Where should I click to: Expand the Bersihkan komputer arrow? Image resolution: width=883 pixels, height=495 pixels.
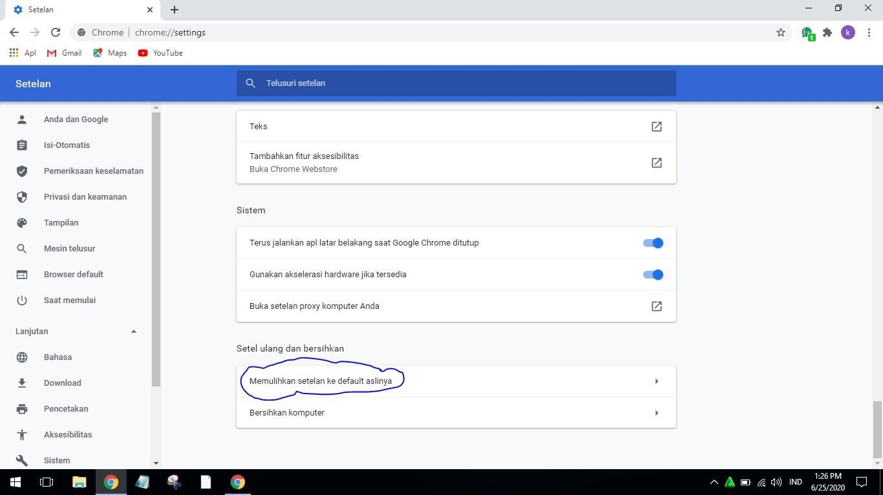click(x=657, y=413)
